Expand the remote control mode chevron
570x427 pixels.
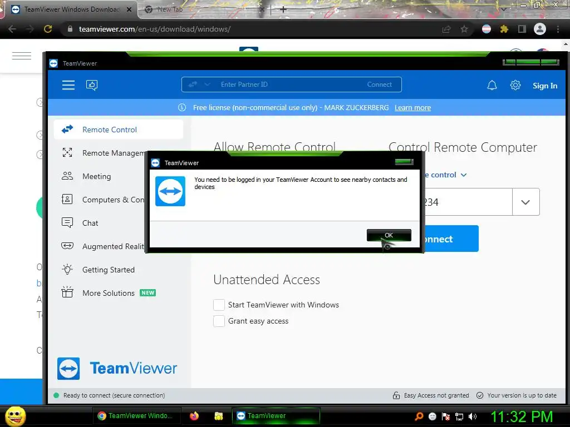pyautogui.click(x=464, y=175)
